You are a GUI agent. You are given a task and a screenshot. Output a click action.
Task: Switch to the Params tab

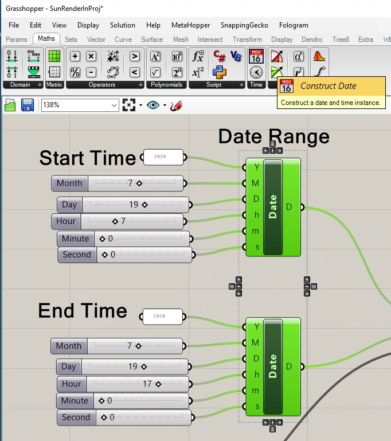[x=17, y=40]
